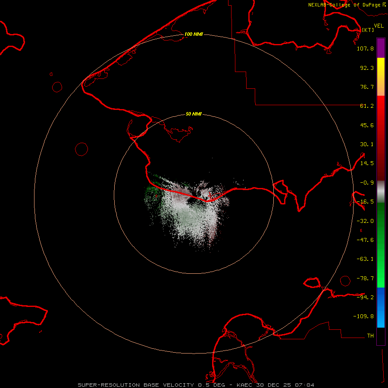
Task: Click the -0.9 legend value
Action: pyautogui.click(x=367, y=183)
